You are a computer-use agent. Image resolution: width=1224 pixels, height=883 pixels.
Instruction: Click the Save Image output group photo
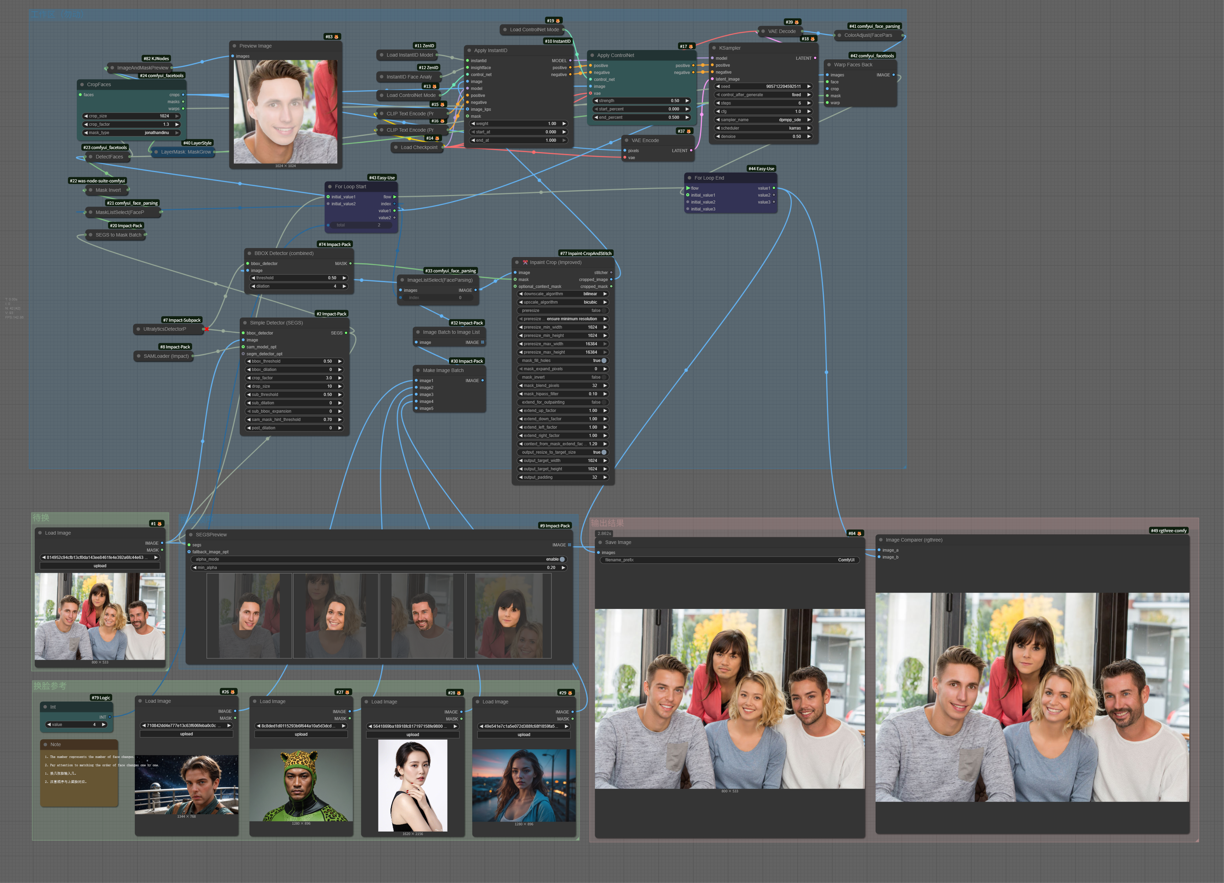(x=730, y=699)
